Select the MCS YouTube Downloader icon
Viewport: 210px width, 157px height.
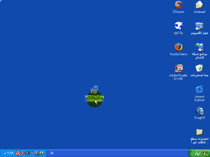click(94, 89)
